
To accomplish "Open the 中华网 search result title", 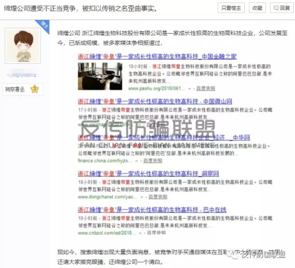I will pyautogui.click(x=164, y=138).
